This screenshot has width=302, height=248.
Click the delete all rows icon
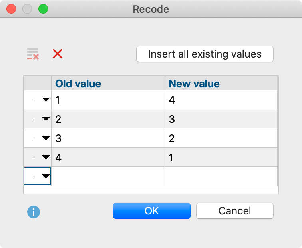coord(33,54)
